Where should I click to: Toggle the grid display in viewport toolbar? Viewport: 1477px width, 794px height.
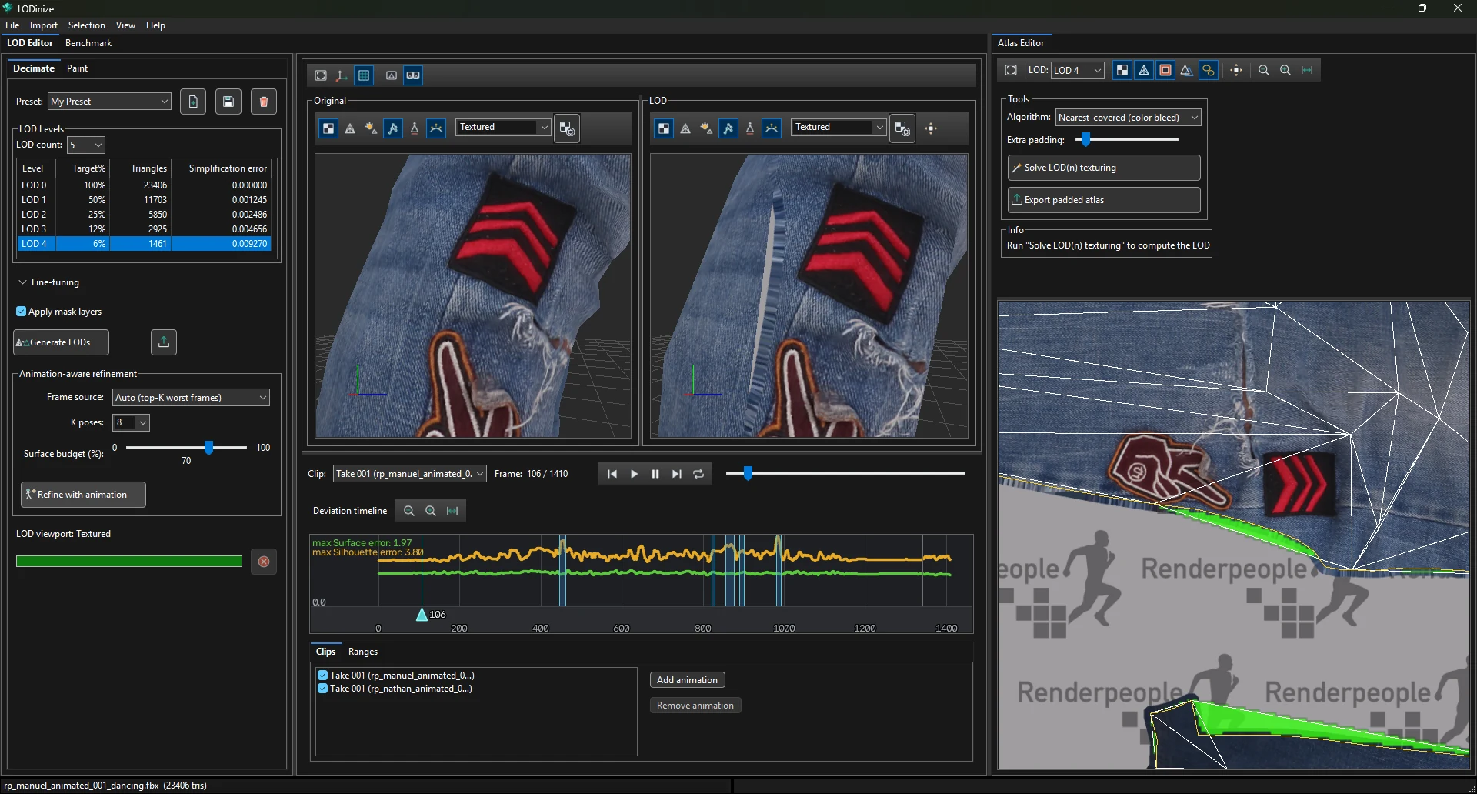pyautogui.click(x=364, y=75)
